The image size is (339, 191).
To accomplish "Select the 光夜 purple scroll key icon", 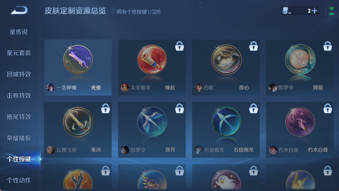I will (78, 60).
